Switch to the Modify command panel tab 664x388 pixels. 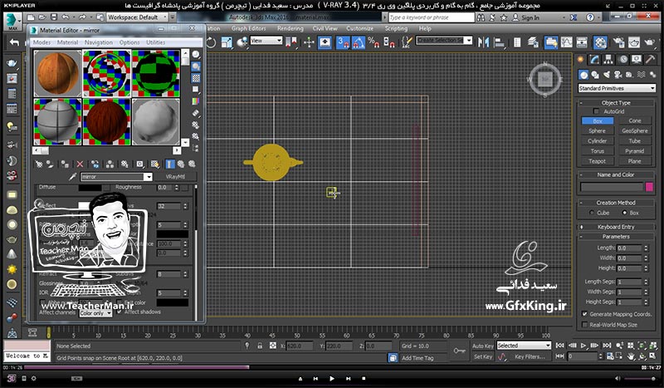[595, 59]
